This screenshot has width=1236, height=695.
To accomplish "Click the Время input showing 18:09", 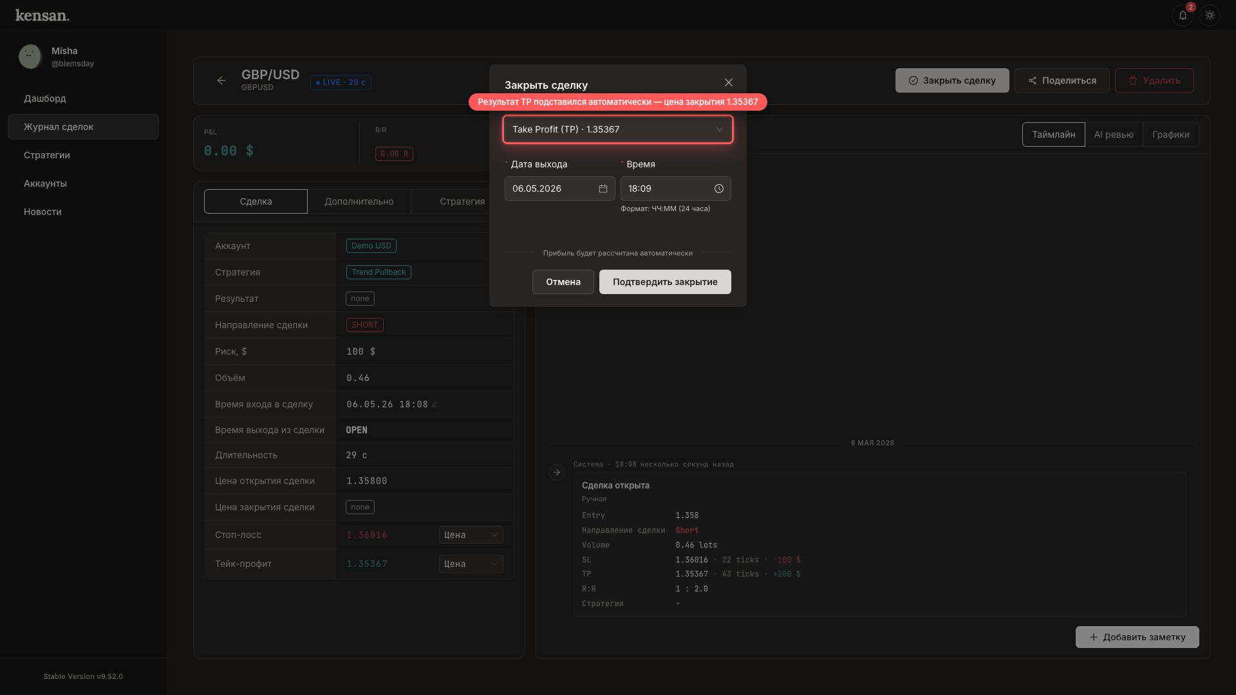I will coord(676,189).
